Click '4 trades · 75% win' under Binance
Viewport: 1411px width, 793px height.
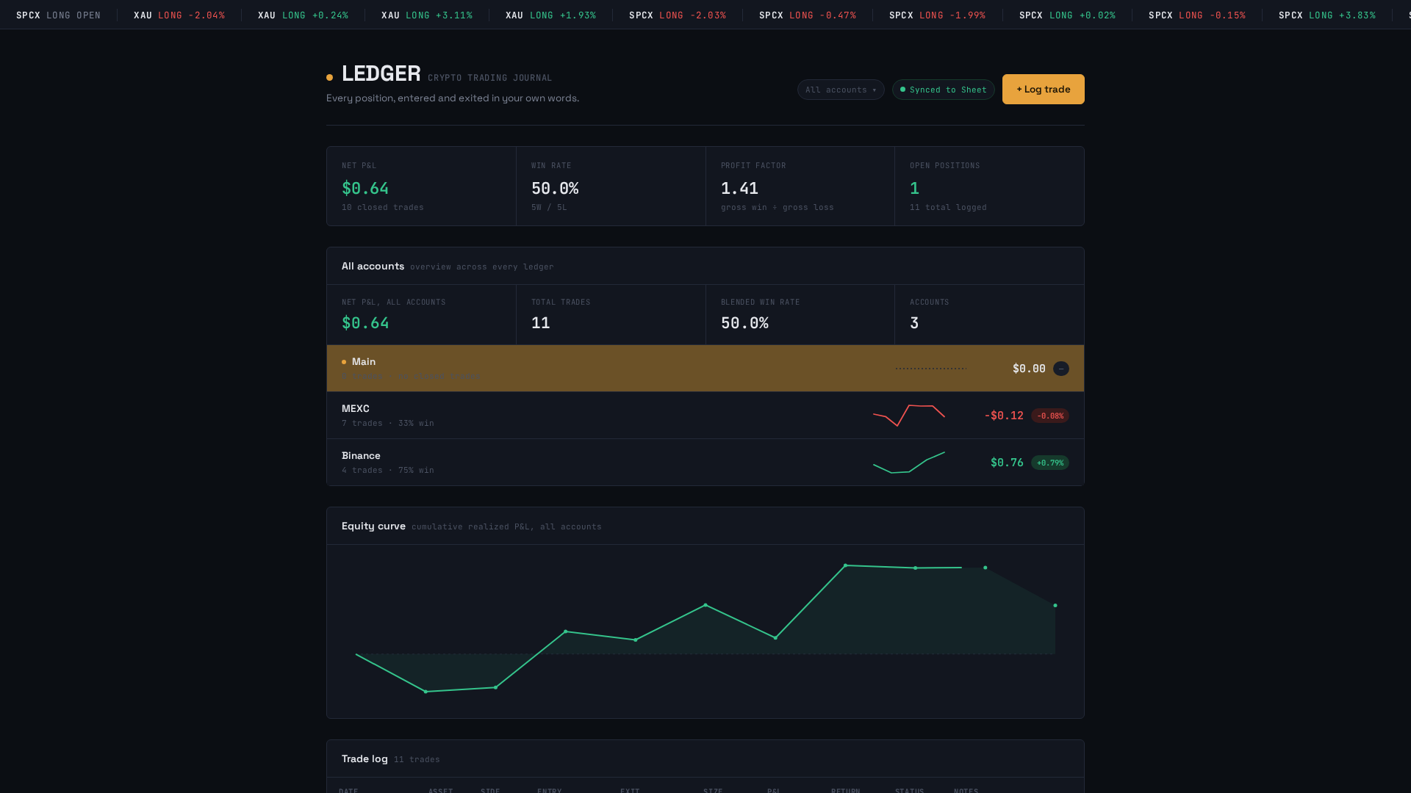(388, 470)
